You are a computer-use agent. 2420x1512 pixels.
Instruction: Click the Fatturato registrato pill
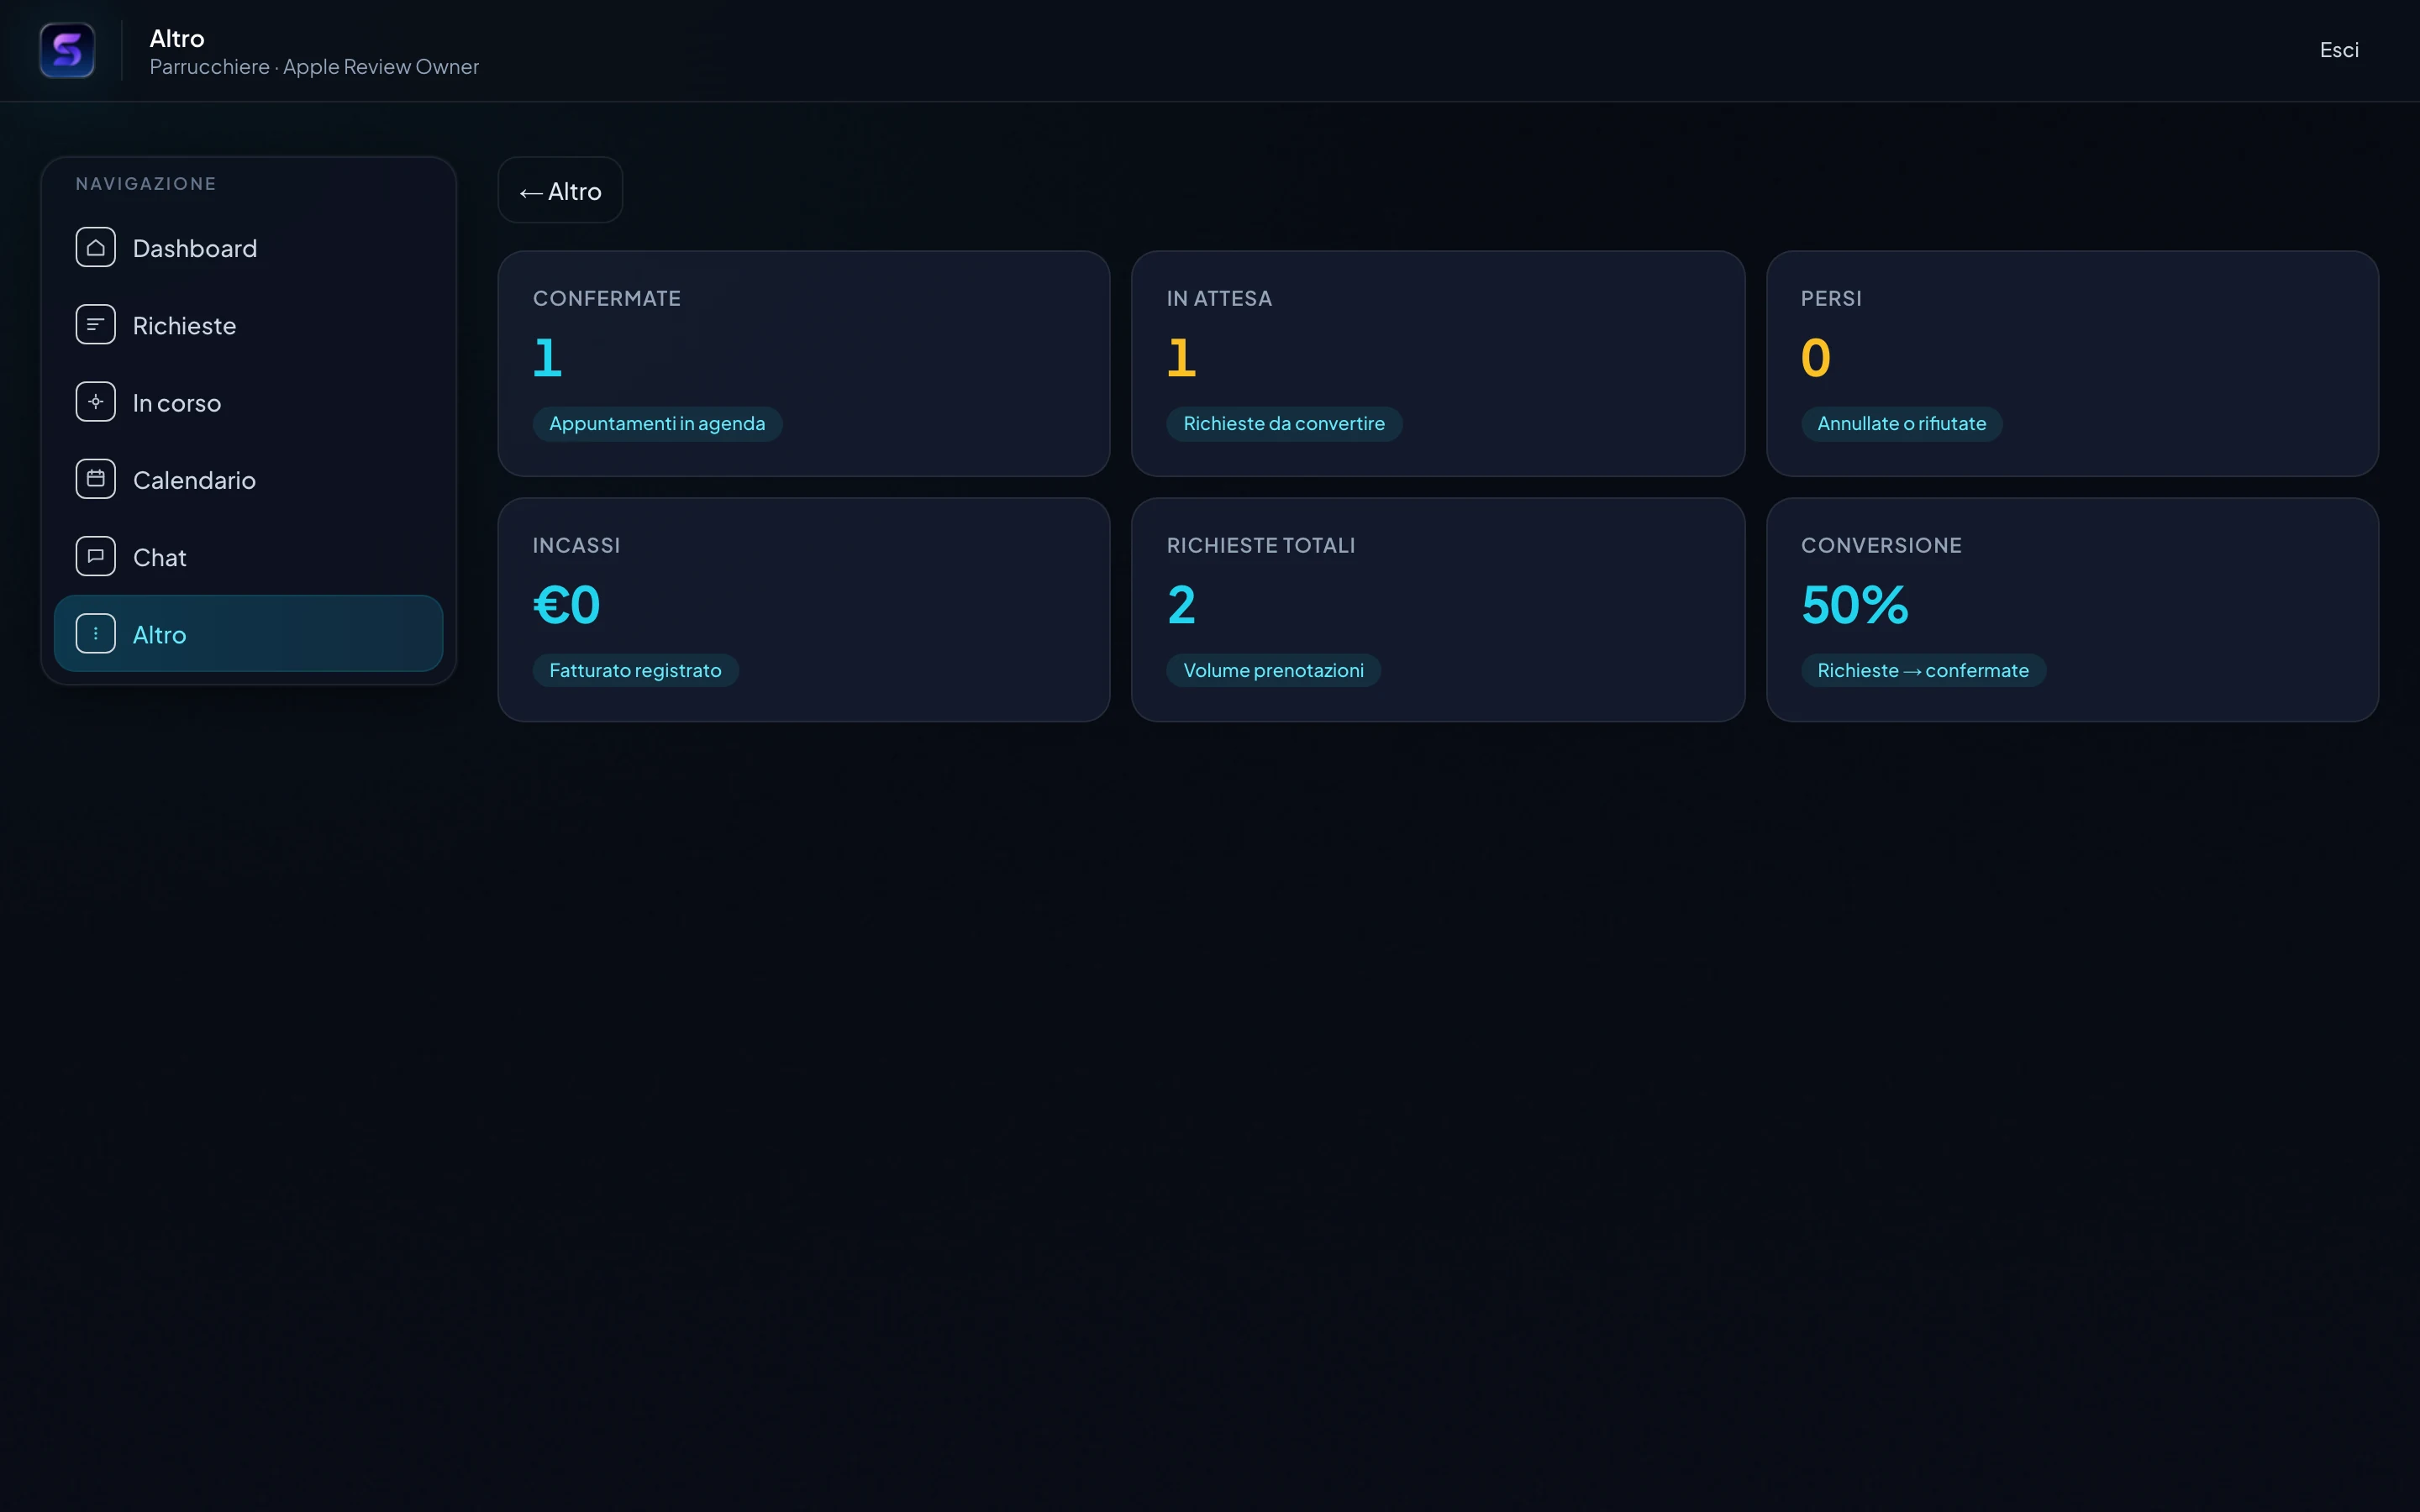[x=635, y=671]
